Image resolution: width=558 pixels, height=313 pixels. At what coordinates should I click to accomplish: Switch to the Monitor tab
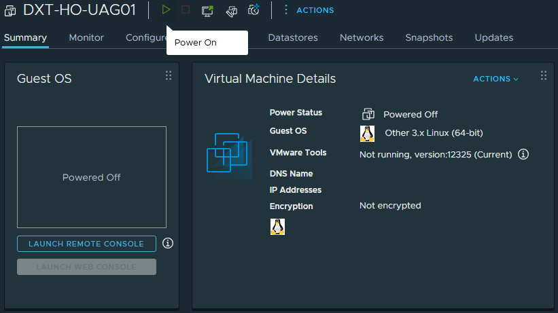coord(86,38)
